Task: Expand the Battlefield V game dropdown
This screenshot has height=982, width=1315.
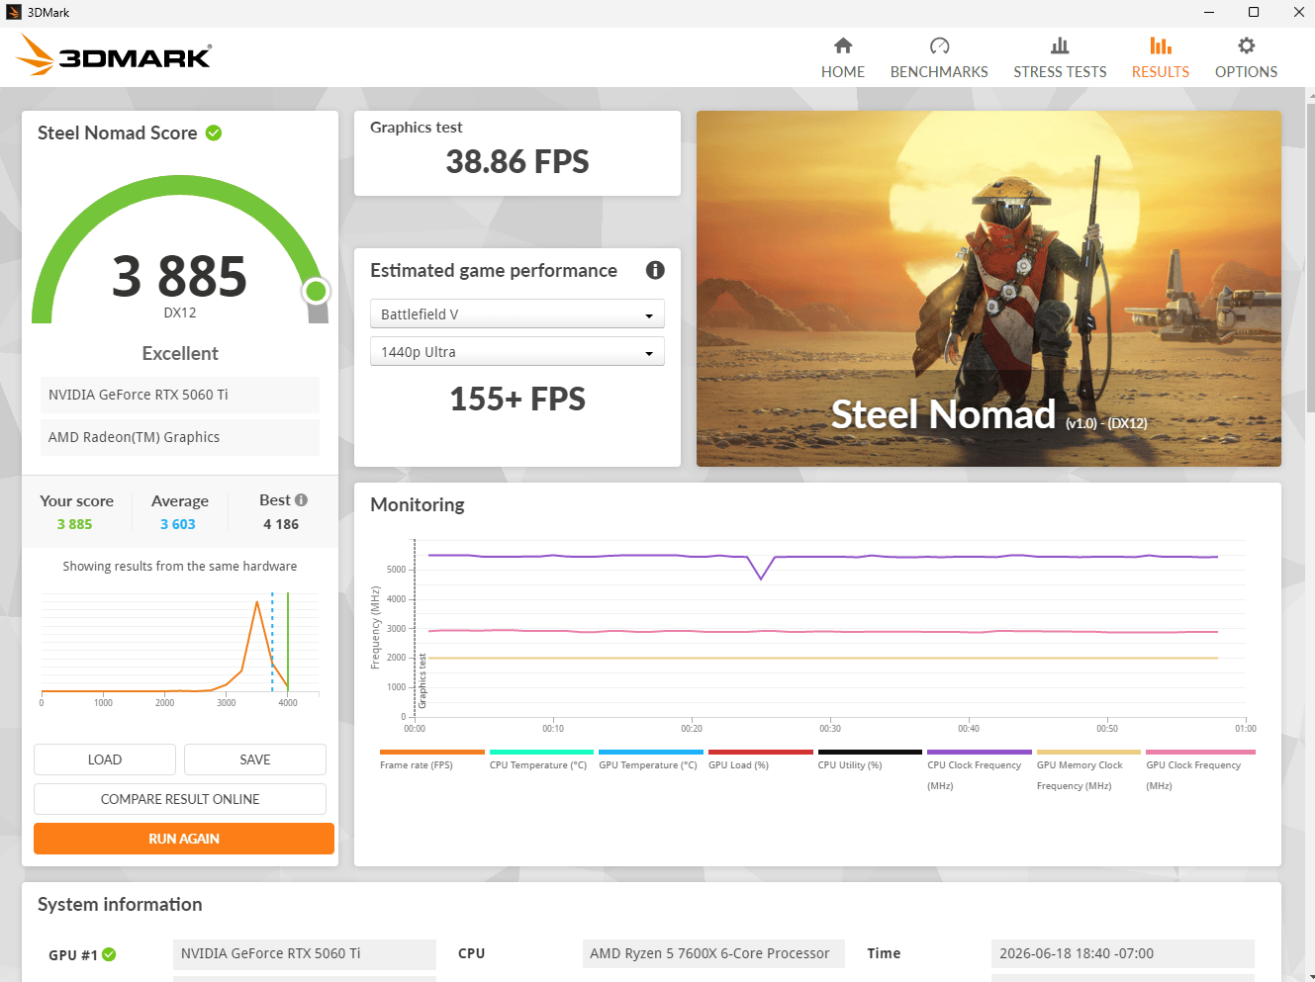Action: point(517,313)
